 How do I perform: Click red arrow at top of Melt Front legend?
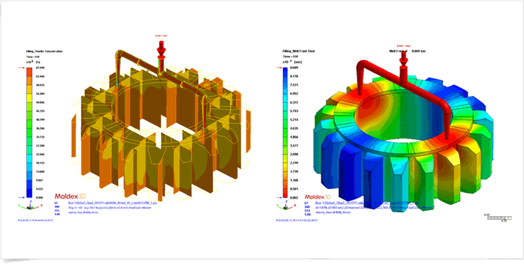(x=278, y=67)
